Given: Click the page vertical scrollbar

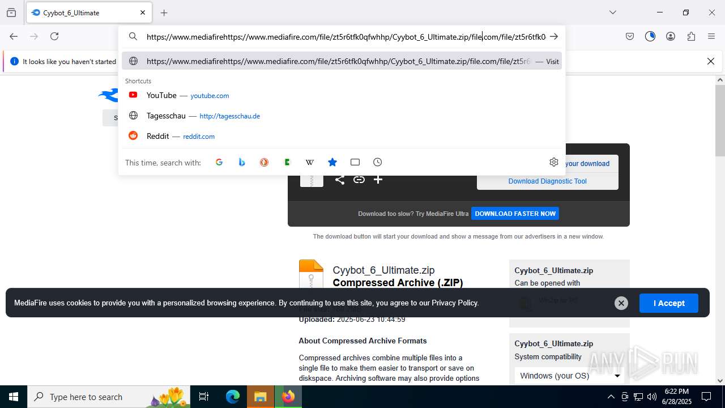Looking at the screenshot, I should coord(720,120).
